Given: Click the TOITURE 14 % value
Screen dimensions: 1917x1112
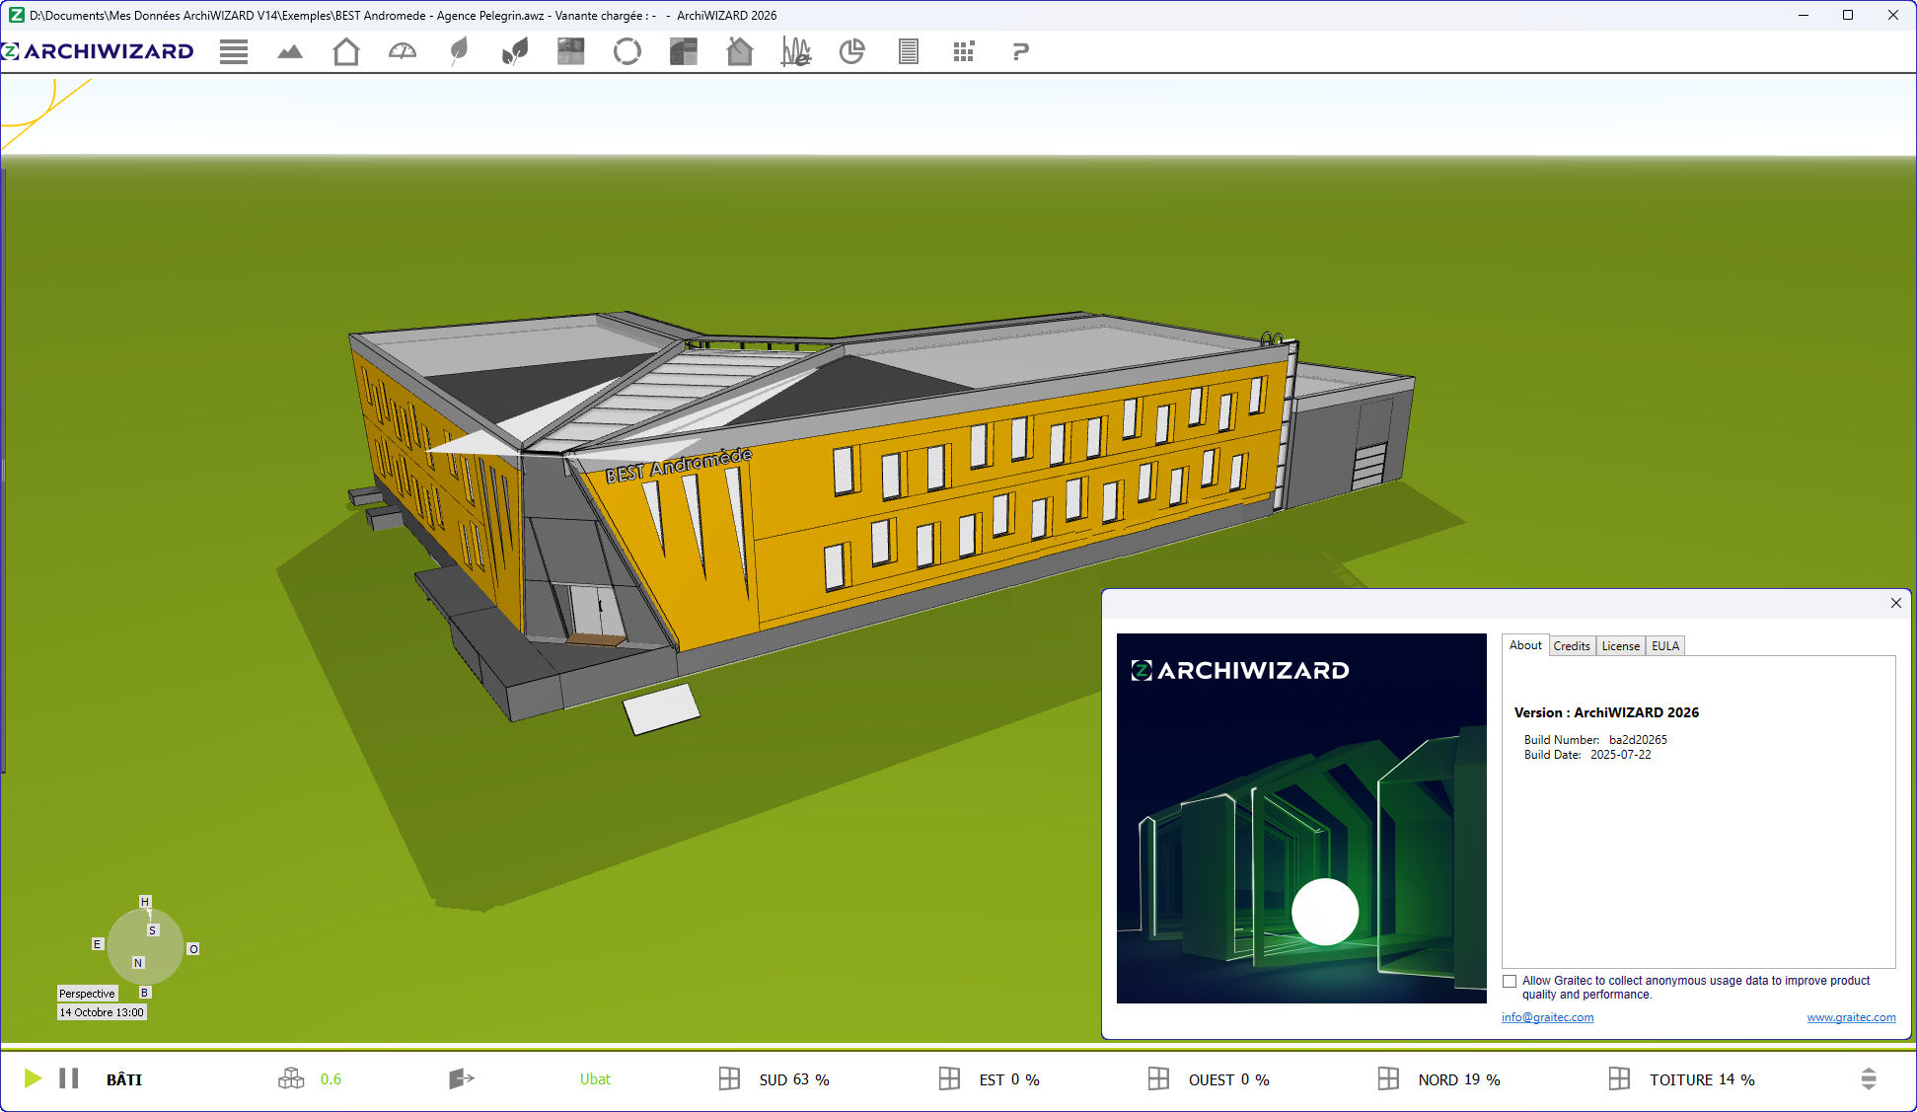Looking at the screenshot, I should [1702, 1079].
